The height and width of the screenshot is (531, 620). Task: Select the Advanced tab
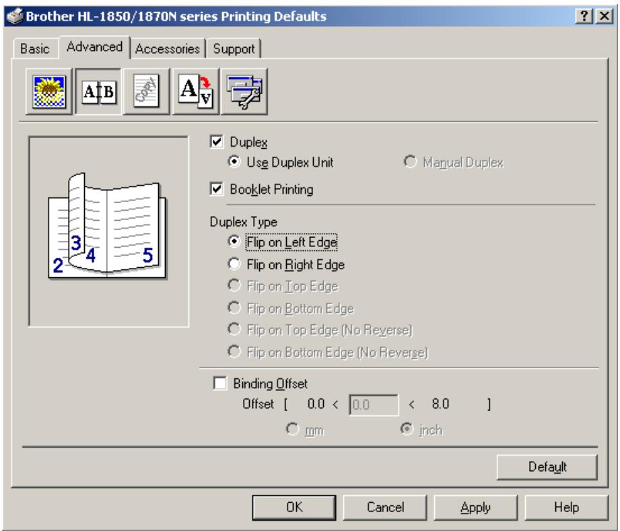pyautogui.click(x=94, y=47)
